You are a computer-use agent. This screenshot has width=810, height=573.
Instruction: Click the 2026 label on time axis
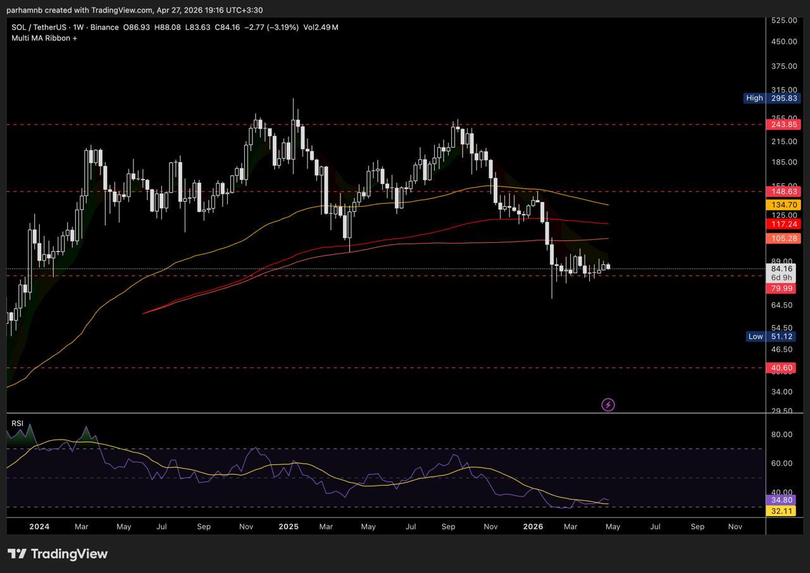coord(533,526)
